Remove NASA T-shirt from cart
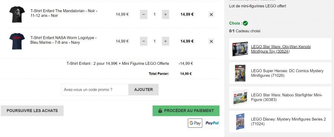Image resolution: width=334 pixels, height=137 pixels. pyautogui.click(x=211, y=41)
